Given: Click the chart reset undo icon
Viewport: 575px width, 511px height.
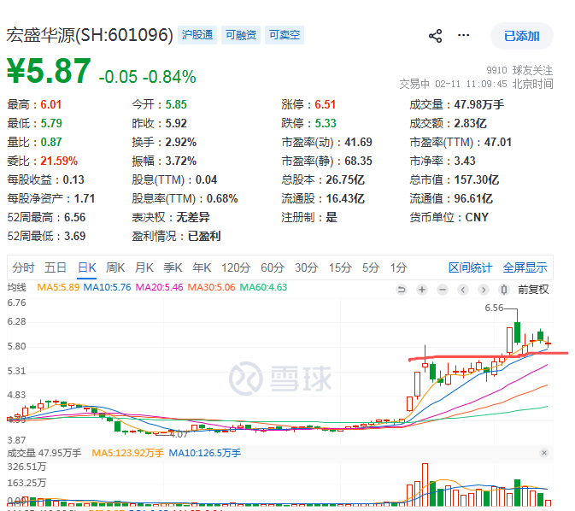Looking at the screenshot, I should [x=402, y=290].
